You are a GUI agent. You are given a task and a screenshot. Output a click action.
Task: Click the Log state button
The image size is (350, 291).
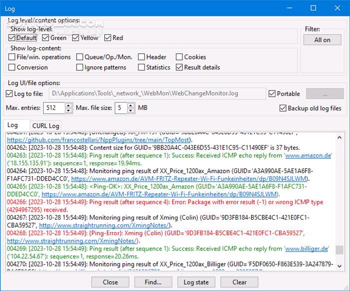(196, 282)
